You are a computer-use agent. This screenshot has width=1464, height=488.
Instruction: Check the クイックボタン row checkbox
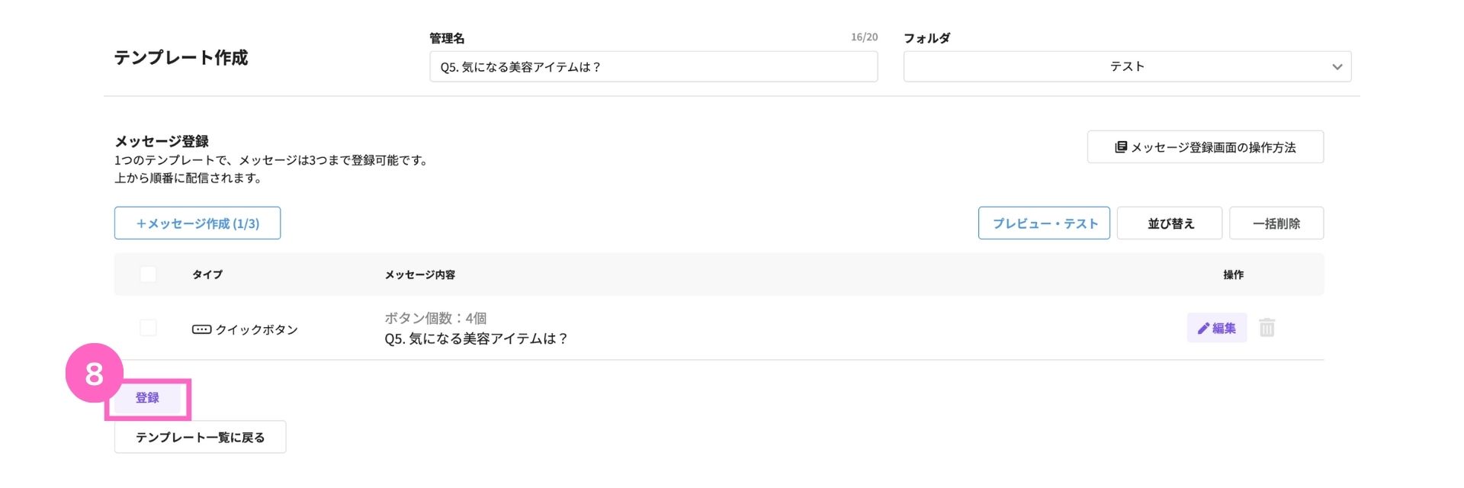pos(148,328)
